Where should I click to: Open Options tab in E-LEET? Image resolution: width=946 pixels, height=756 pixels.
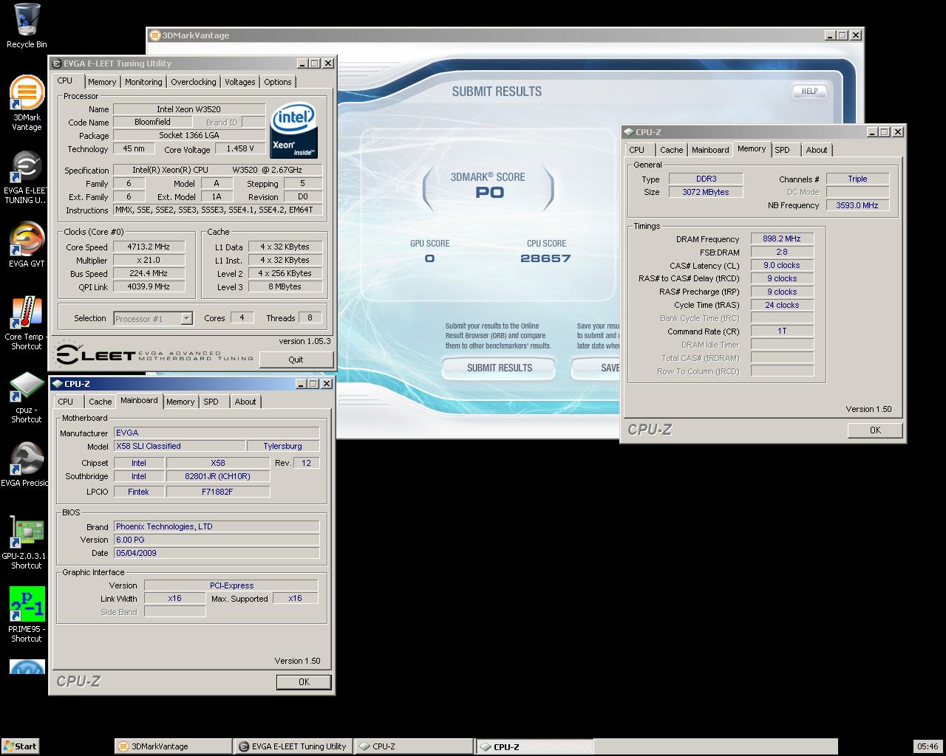[x=278, y=82]
